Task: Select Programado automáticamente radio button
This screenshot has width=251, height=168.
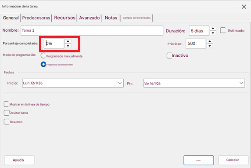Action: [43, 64]
